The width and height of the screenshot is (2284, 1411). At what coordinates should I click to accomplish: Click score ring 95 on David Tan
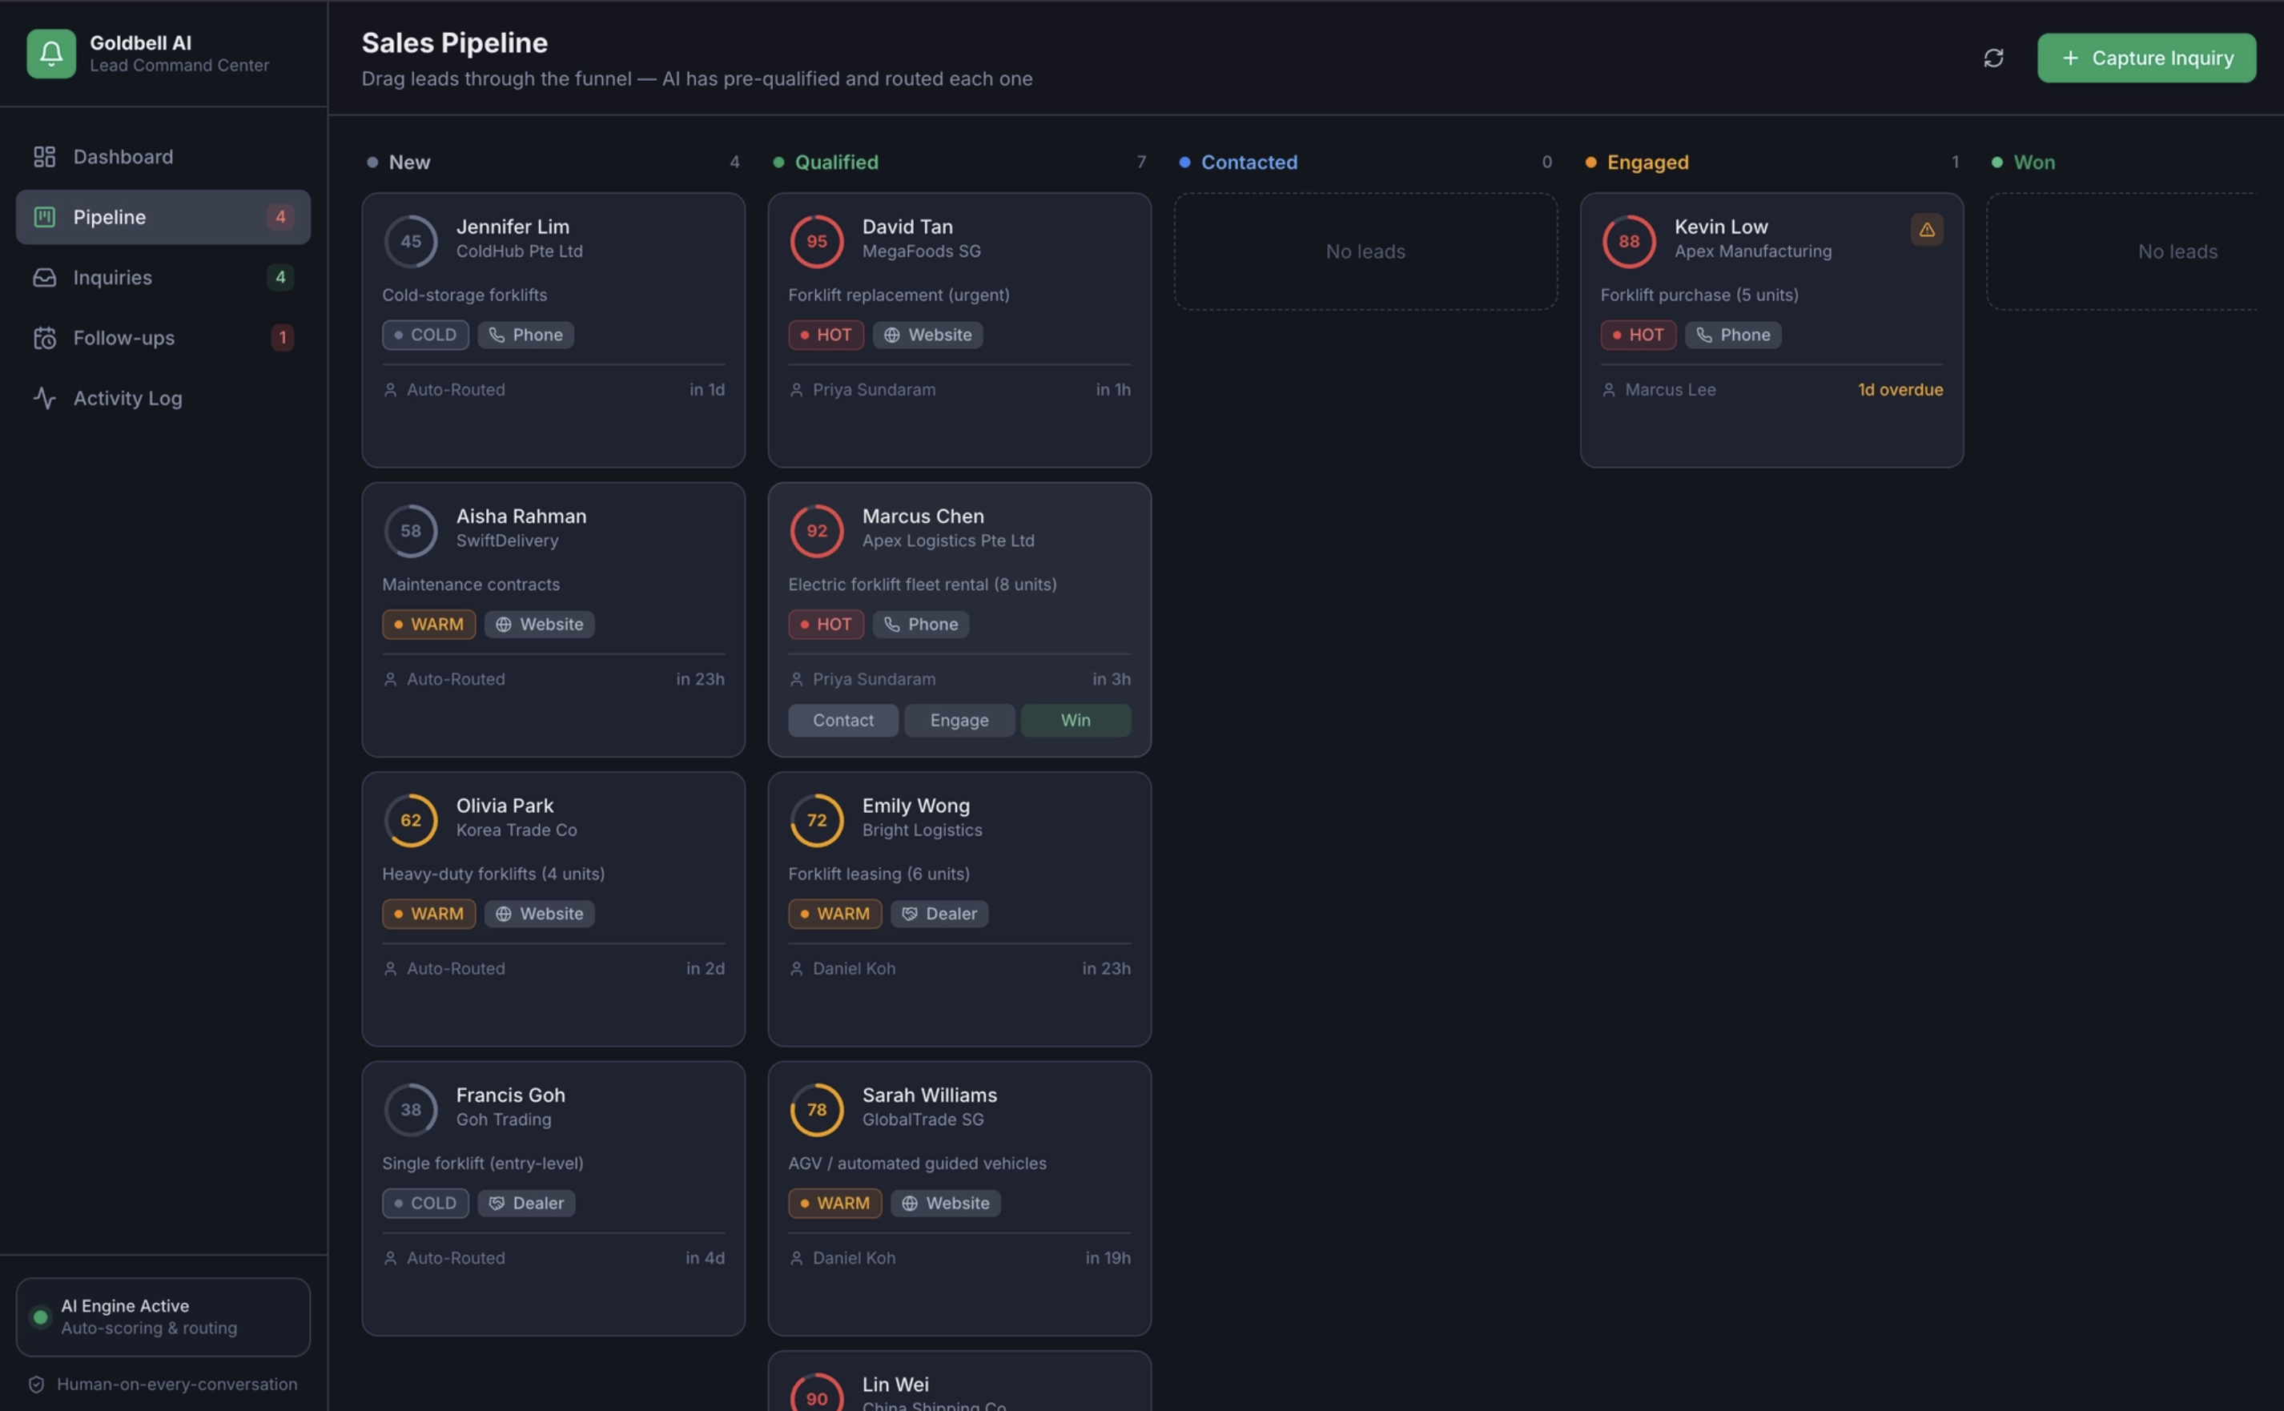(x=816, y=242)
